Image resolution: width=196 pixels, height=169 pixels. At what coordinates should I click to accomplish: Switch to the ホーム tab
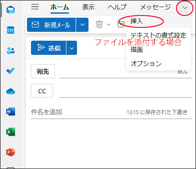(60, 7)
